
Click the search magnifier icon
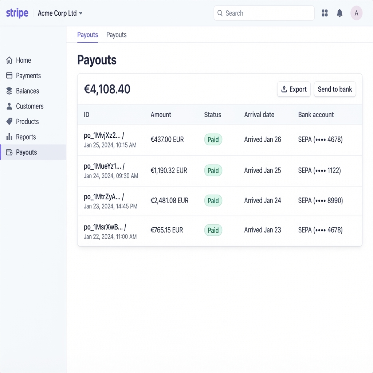[220, 13]
